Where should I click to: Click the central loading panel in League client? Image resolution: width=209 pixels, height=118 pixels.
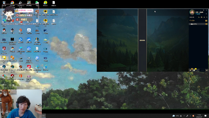tap(142, 40)
